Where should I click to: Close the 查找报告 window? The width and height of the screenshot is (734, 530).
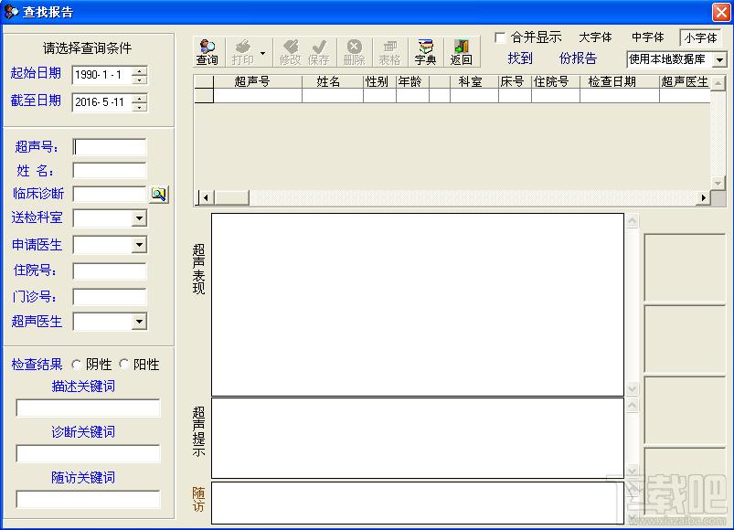click(721, 12)
